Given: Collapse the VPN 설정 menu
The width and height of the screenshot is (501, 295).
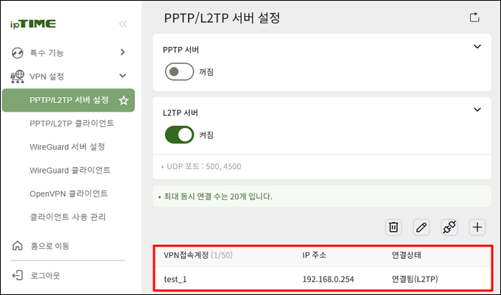Looking at the screenshot, I should pos(69,77).
